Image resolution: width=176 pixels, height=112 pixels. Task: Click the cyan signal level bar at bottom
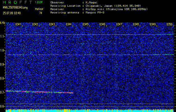pos(90,111)
